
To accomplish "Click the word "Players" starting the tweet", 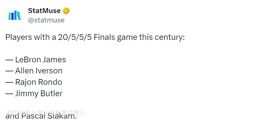I will pyautogui.click(x=19, y=38).
